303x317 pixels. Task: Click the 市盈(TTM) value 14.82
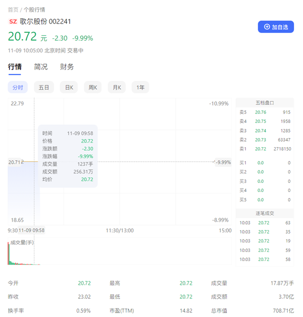click(186, 310)
